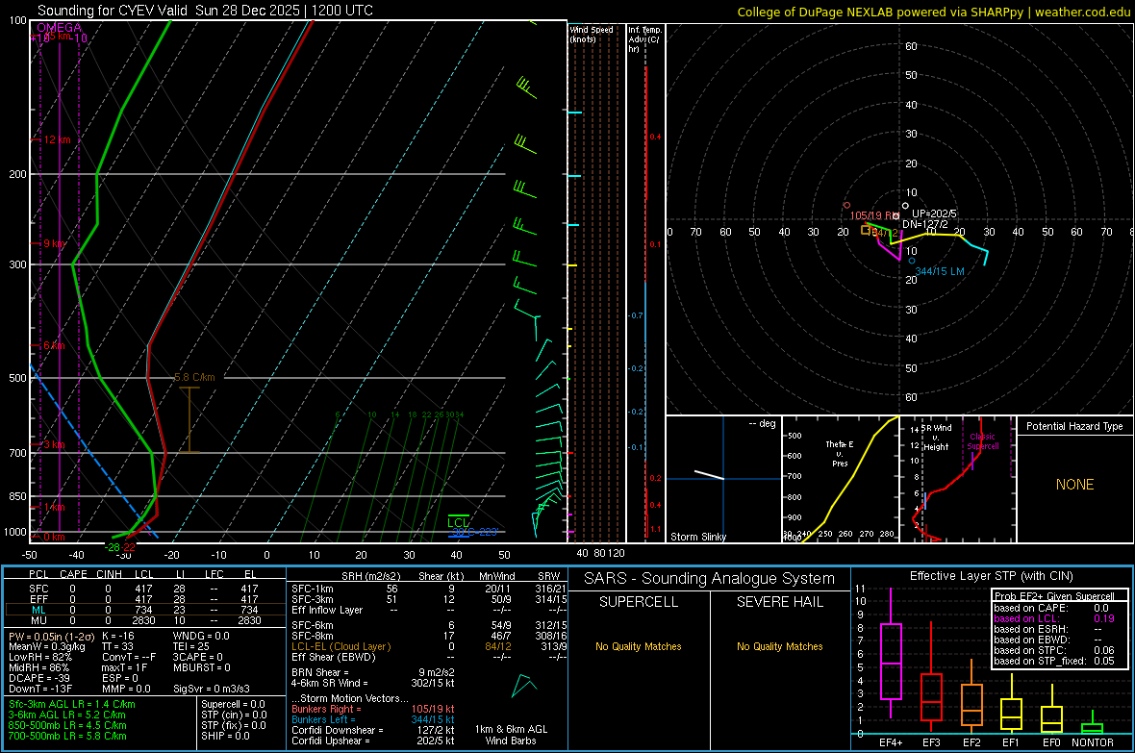Image resolution: width=1135 pixels, height=753 pixels.
Task: Click the PW = 0.05in value
Action: tap(51, 636)
